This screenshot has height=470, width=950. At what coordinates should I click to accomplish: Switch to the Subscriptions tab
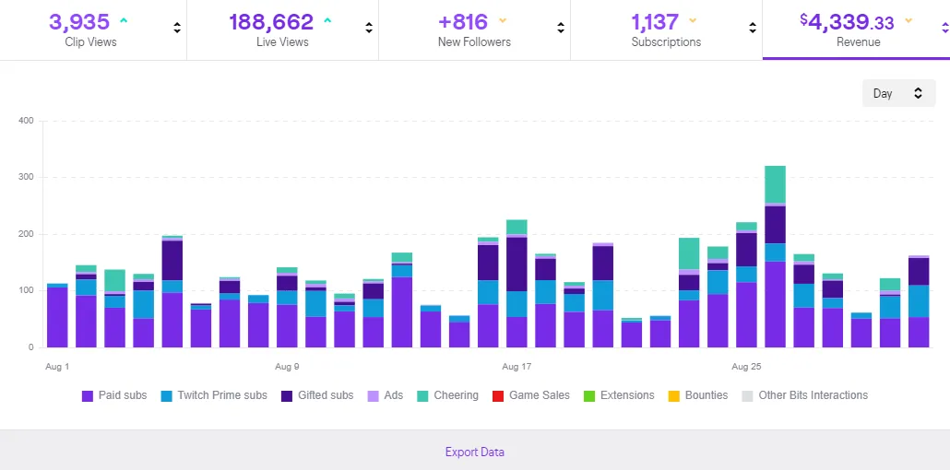(x=665, y=29)
